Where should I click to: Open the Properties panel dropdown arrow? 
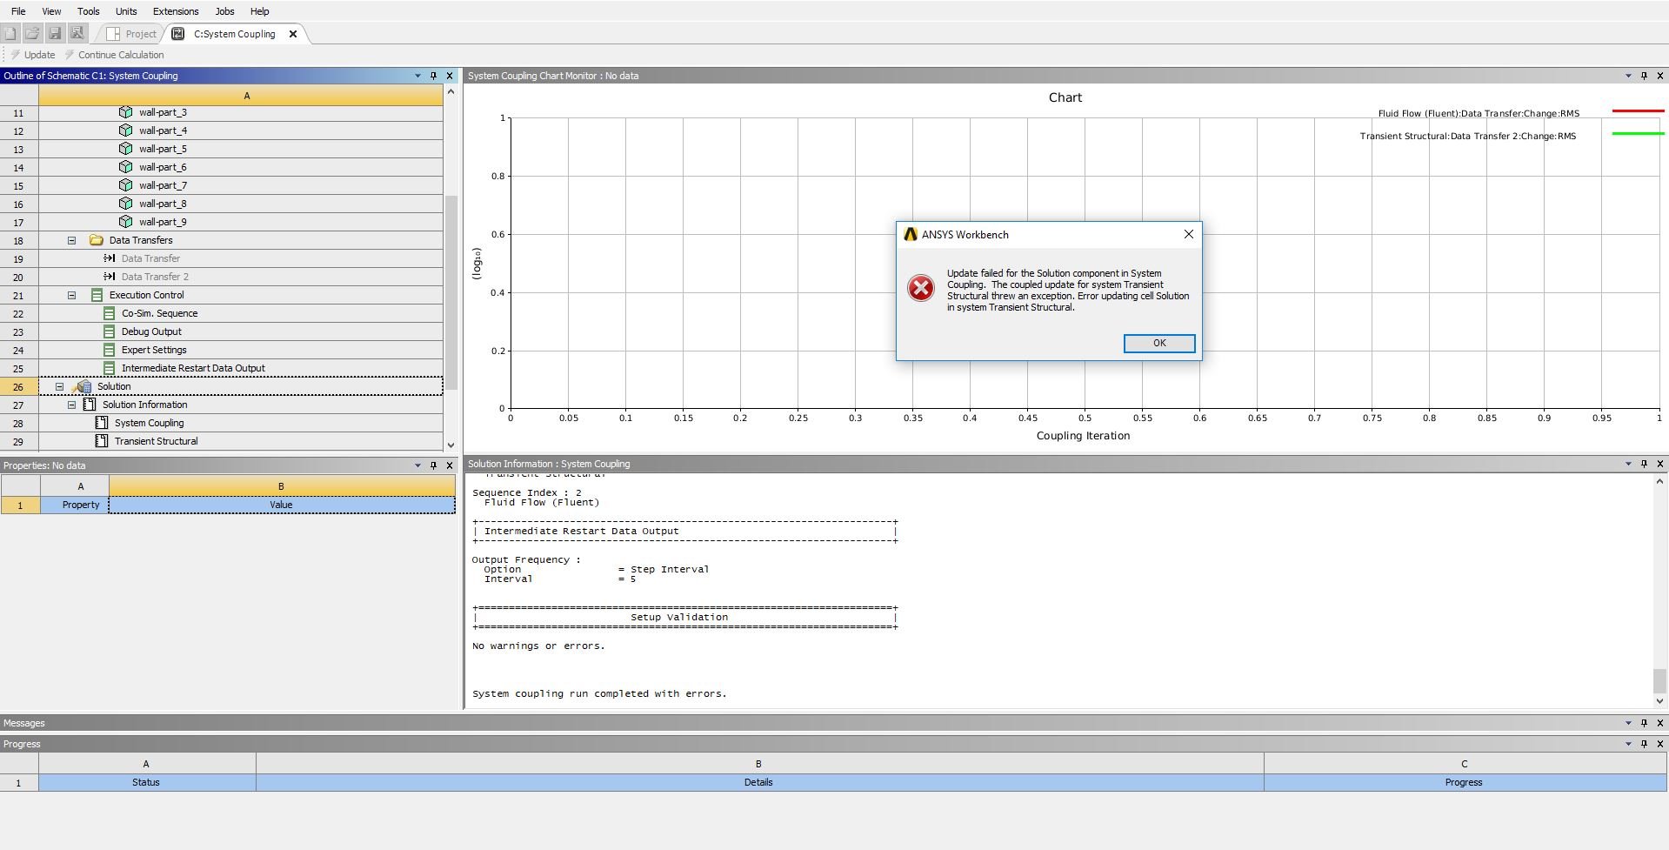(417, 465)
